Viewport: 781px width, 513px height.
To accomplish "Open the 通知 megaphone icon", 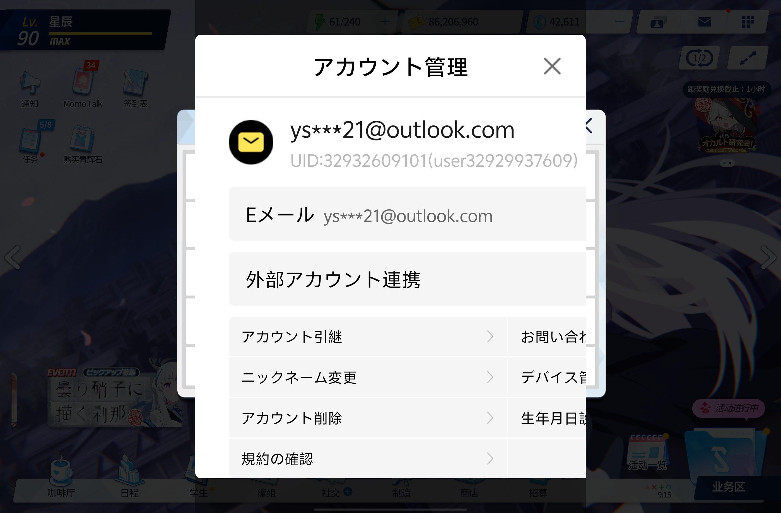I will point(30,89).
